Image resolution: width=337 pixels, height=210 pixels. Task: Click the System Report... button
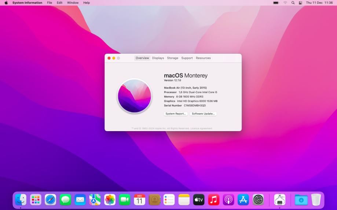point(176,114)
